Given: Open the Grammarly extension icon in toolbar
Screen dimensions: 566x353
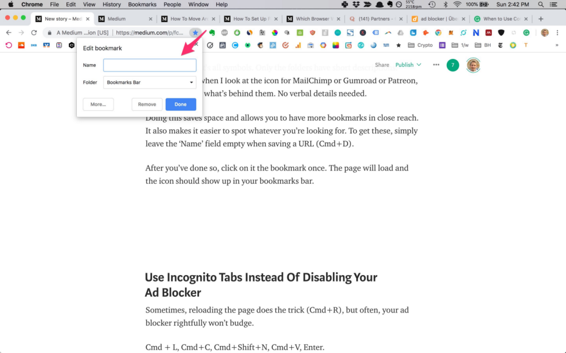Looking at the screenshot, I should coord(526,33).
